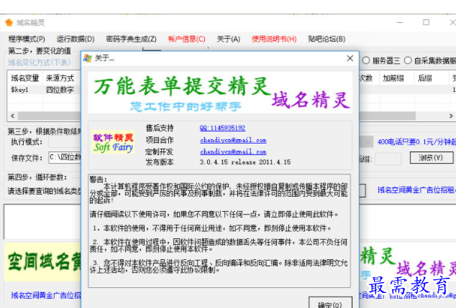Maximize the 域名精灵 main window
This screenshot has height=308, width=456.
(426, 22)
